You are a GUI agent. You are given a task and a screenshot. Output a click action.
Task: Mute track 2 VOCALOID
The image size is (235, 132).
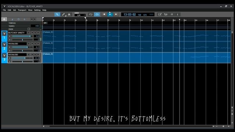tap(32, 44)
